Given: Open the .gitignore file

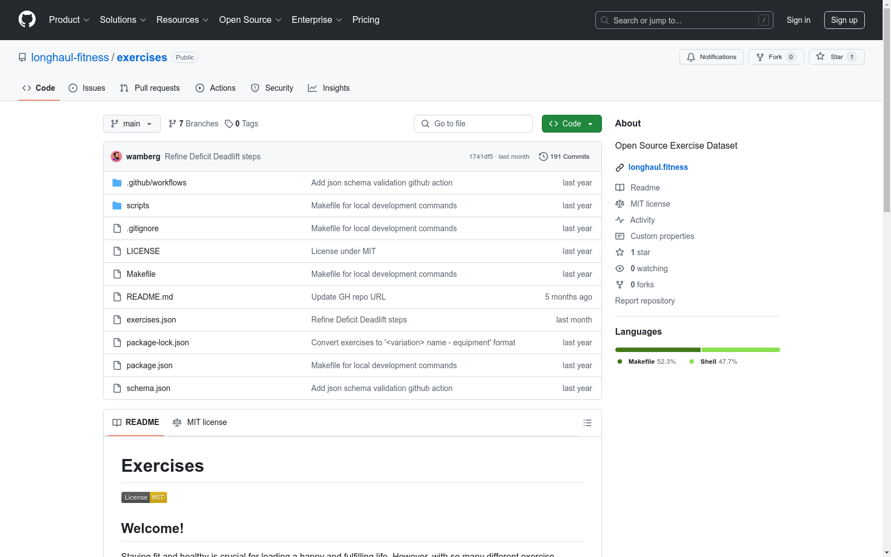Looking at the screenshot, I should [x=143, y=228].
